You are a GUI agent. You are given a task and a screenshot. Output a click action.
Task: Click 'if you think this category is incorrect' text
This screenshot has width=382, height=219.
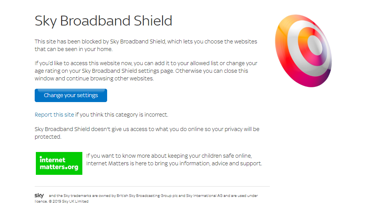coord(122,115)
